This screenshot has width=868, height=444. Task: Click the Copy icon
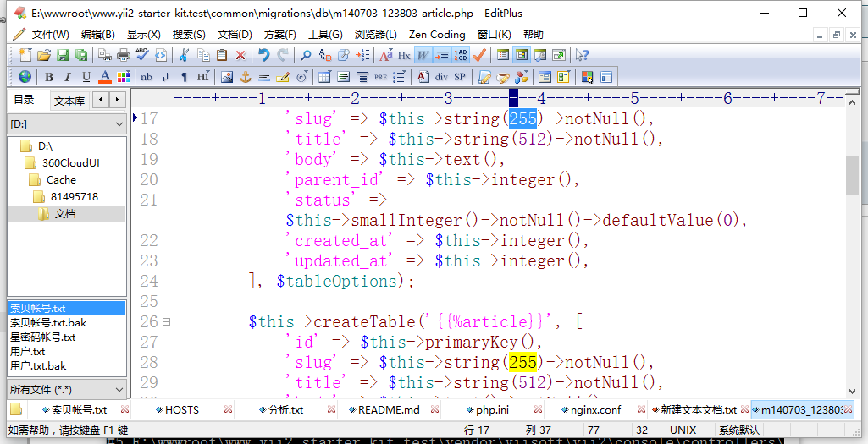pyautogui.click(x=203, y=55)
